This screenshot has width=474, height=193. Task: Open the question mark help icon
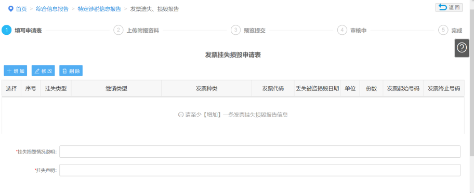coord(462,48)
